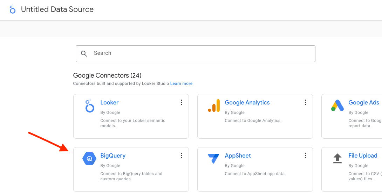Click the Looker Studio logo icon
Image resolution: width=382 pixels, height=196 pixels.
click(12, 9)
